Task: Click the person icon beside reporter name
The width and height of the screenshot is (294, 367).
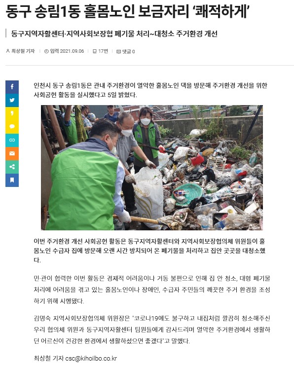Action: point(8,51)
